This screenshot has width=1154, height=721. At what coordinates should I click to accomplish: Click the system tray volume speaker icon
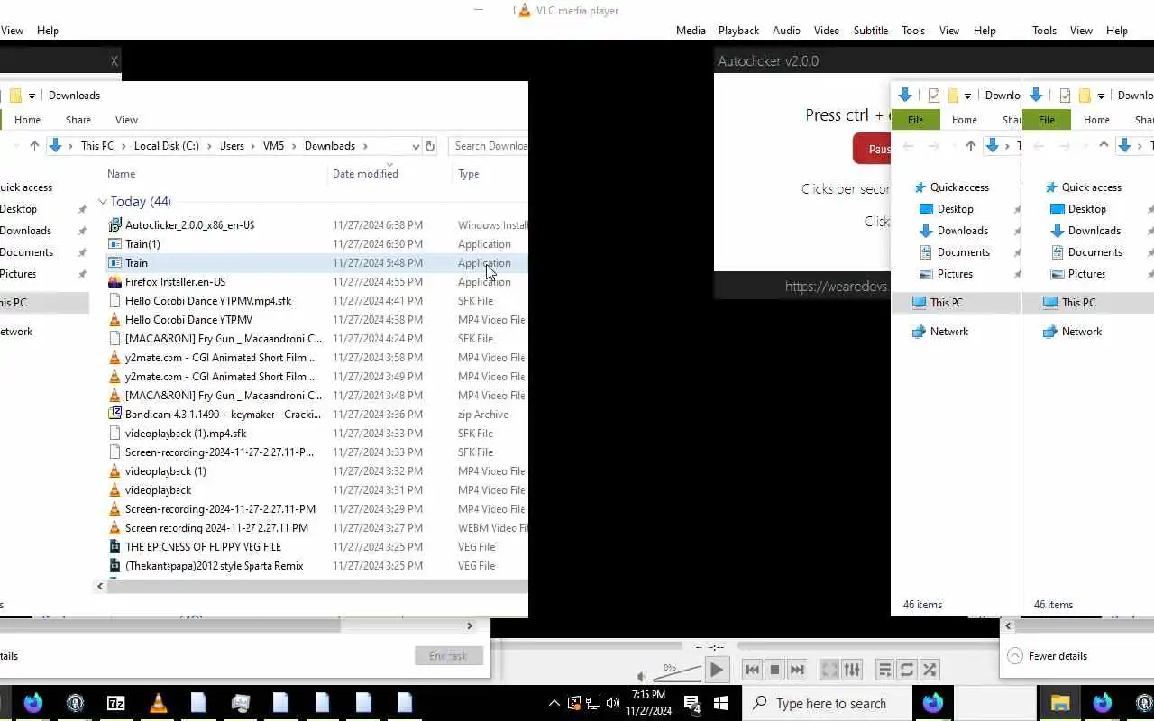coord(613,703)
